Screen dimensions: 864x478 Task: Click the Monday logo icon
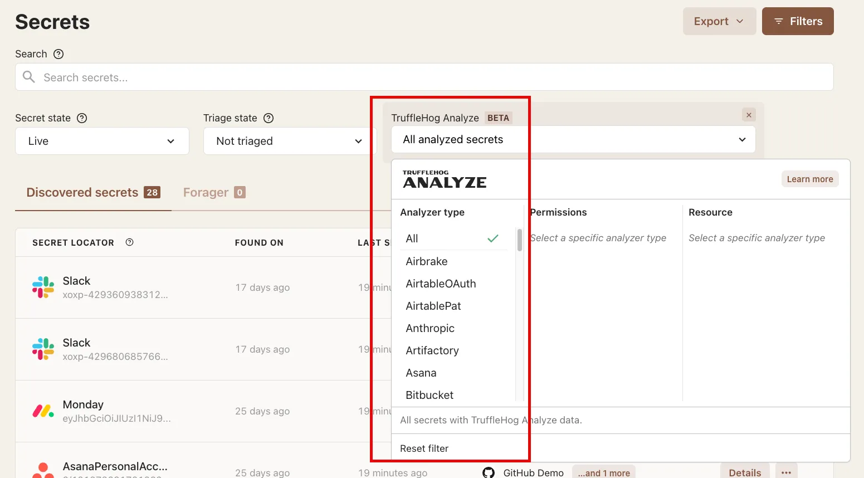point(43,411)
